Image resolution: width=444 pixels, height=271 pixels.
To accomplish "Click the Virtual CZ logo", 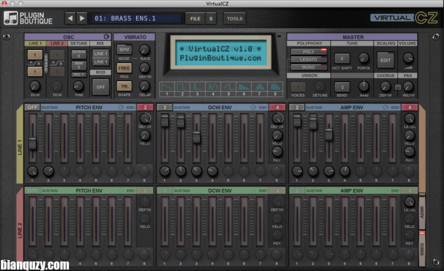I will [404, 18].
